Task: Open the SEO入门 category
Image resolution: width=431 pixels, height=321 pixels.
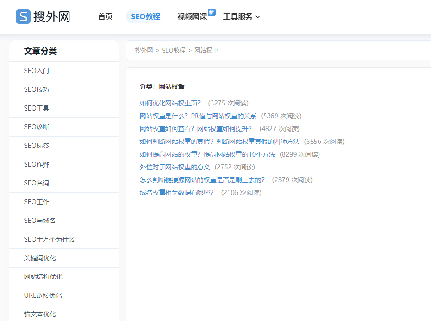Action: click(x=64, y=71)
